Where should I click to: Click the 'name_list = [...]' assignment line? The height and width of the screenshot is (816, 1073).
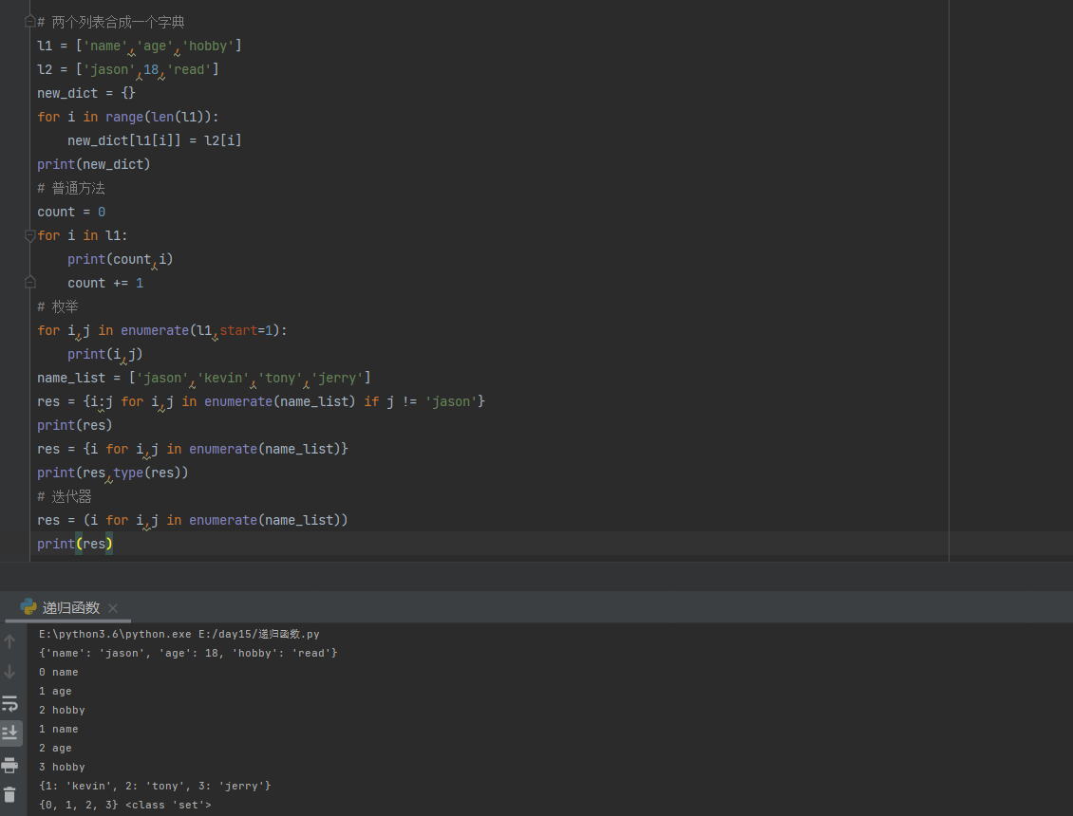(204, 378)
